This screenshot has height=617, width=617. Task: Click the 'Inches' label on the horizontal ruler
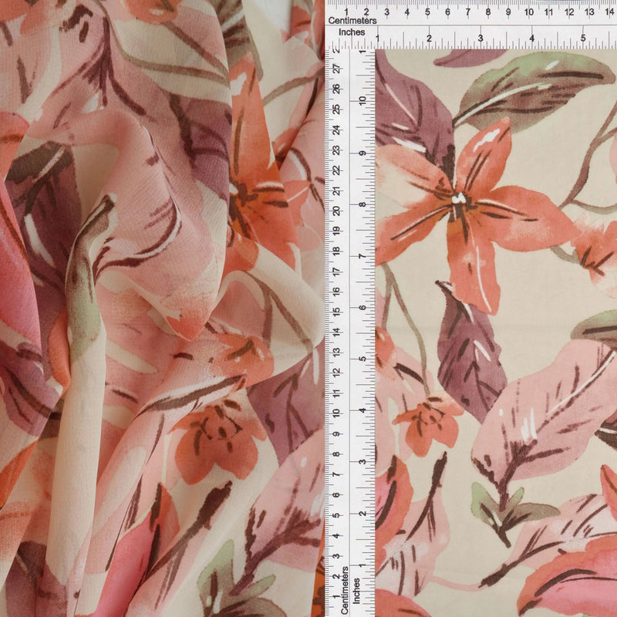coord(352,32)
